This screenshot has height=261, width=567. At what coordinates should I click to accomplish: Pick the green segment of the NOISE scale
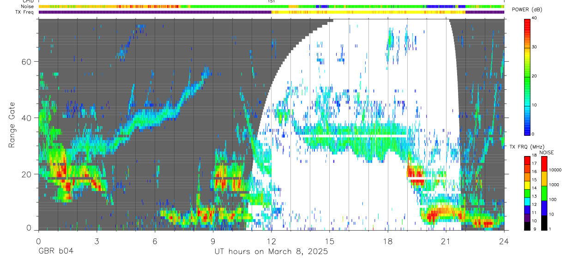pos(544,193)
